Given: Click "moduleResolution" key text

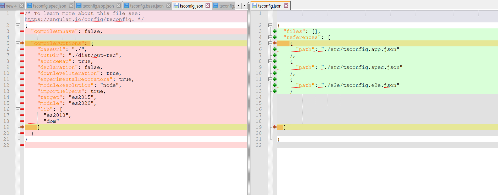Looking at the screenshot, I should click(x=65, y=85).
